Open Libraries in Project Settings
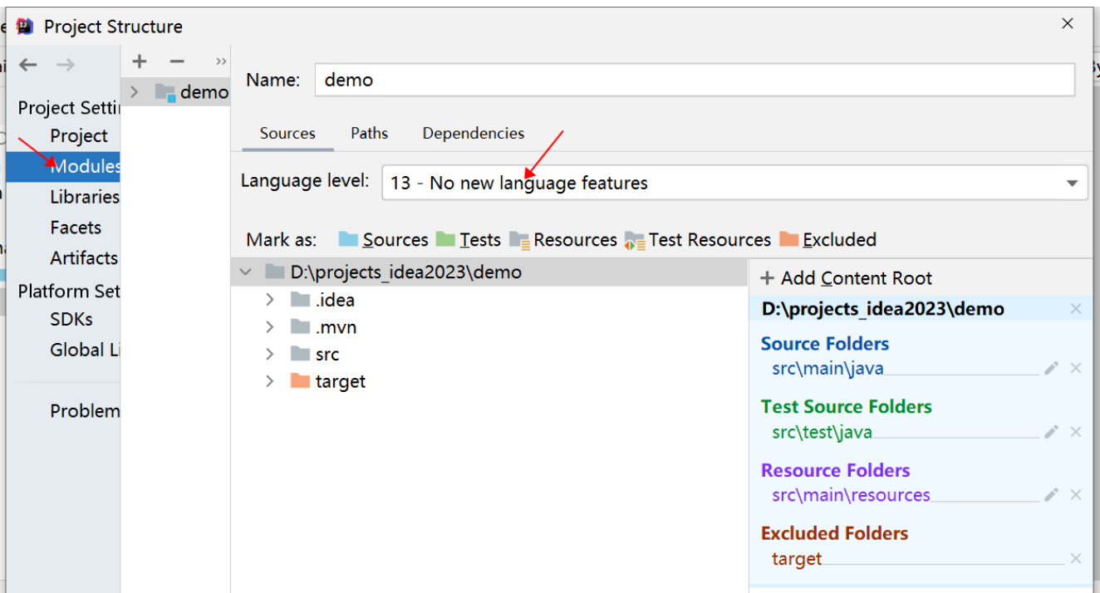 84,197
